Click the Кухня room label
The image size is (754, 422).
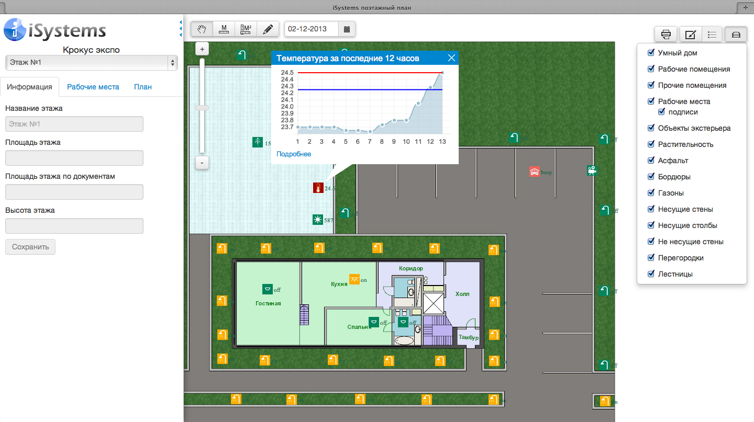(339, 284)
